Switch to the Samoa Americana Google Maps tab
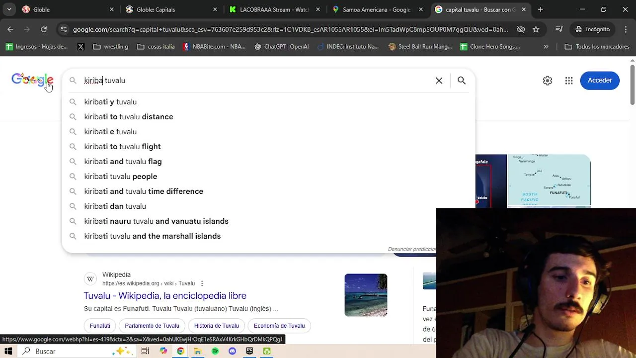636x358 pixels. click(378, 9)
